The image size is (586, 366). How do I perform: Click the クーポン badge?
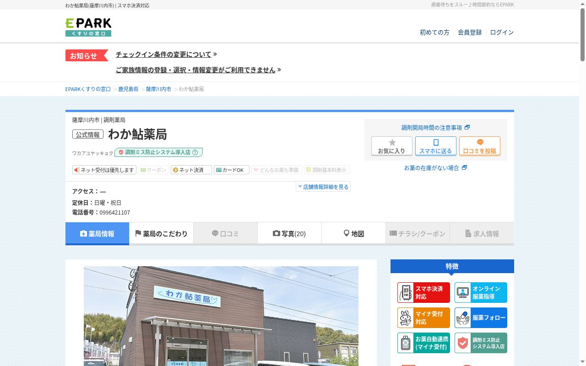click(154, 170)
